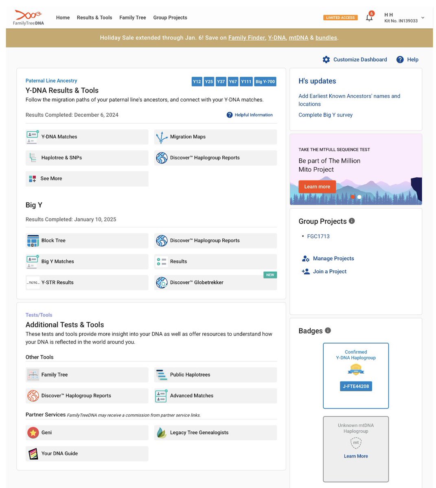Click the mtDNA sale link in banner

pyautogui.click(x=298, y=38)
